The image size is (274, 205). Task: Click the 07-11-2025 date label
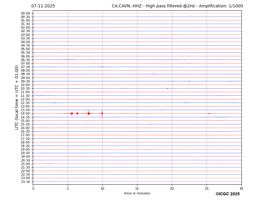coord(43,6)
